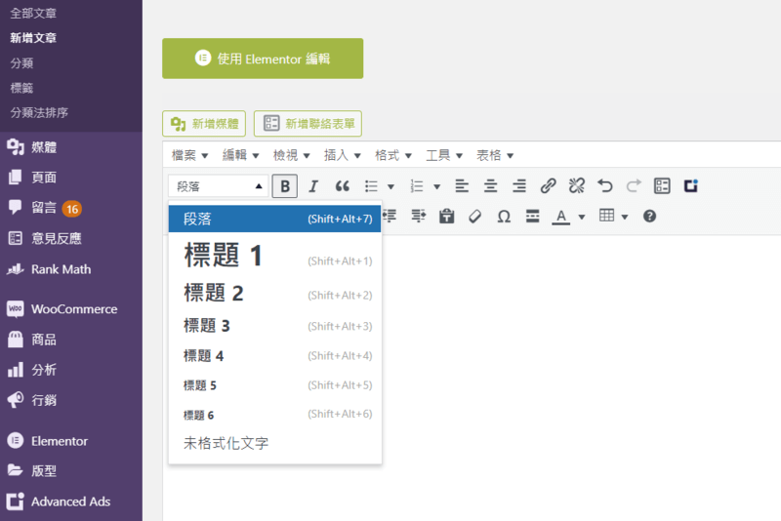
Task: Expand the text color dropdown arrow
Action: pos(582,216)
